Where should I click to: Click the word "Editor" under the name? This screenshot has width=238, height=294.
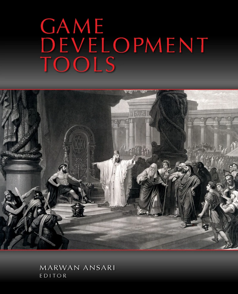pos(53,276)
